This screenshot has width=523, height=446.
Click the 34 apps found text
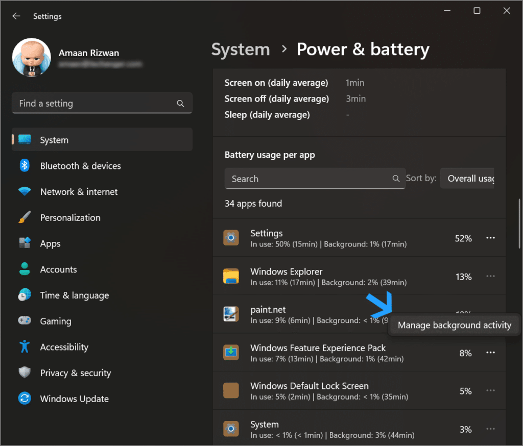coord(253,203)
